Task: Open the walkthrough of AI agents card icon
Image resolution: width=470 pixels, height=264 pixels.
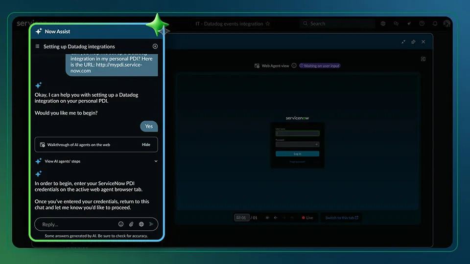Action: pos(43,145)
